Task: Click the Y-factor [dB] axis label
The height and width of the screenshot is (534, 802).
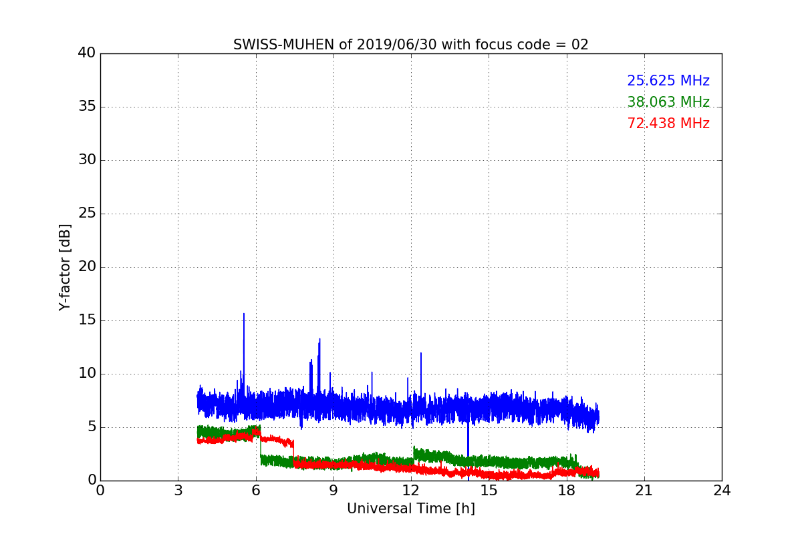Action: (65, 267)
